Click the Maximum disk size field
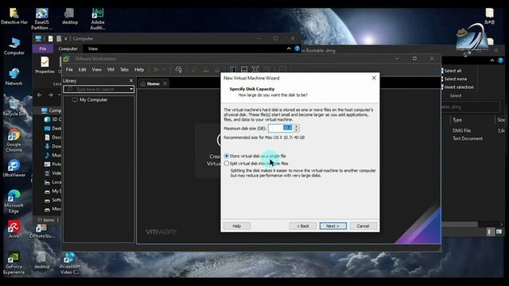This screenshot has width=509, height=286. (x=281, y=128)
